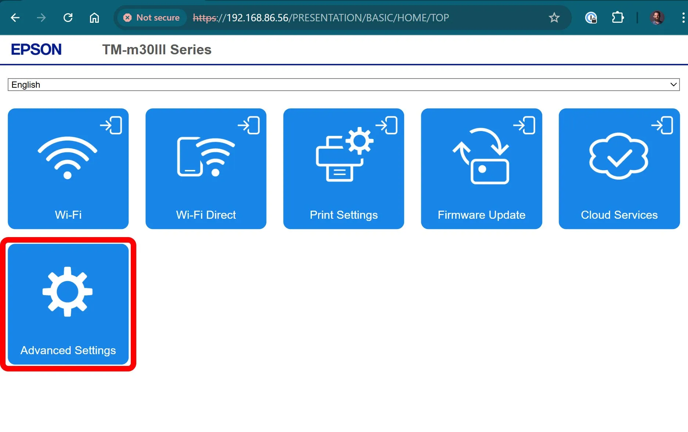
Task: Click the cloud with checkmark icon
Action: [x=619, y=156]
